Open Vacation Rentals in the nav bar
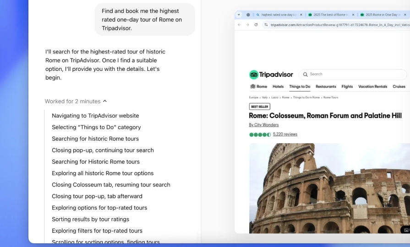The width and height of the screenshot is (410, 247). point(372,86)
